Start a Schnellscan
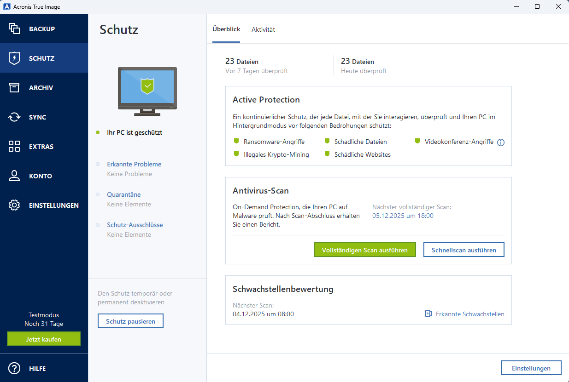 [x=463, y=250]
